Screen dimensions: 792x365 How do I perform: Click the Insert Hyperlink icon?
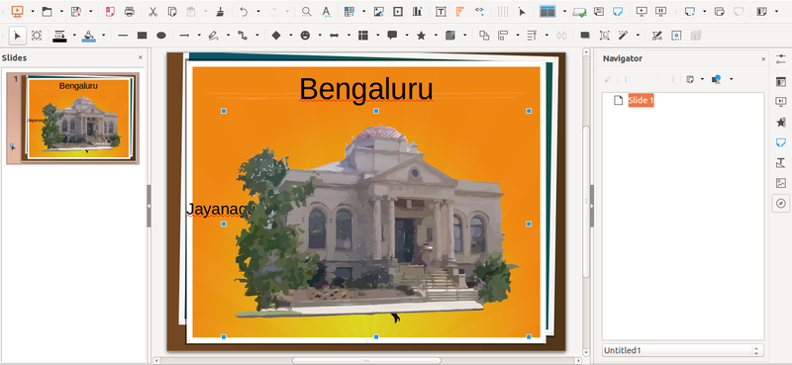click(479, 11)
